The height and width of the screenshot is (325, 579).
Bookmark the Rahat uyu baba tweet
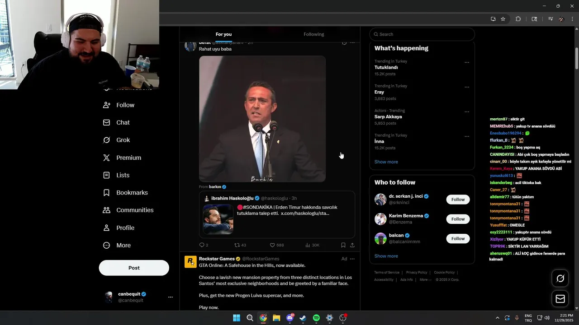(343, 245)
